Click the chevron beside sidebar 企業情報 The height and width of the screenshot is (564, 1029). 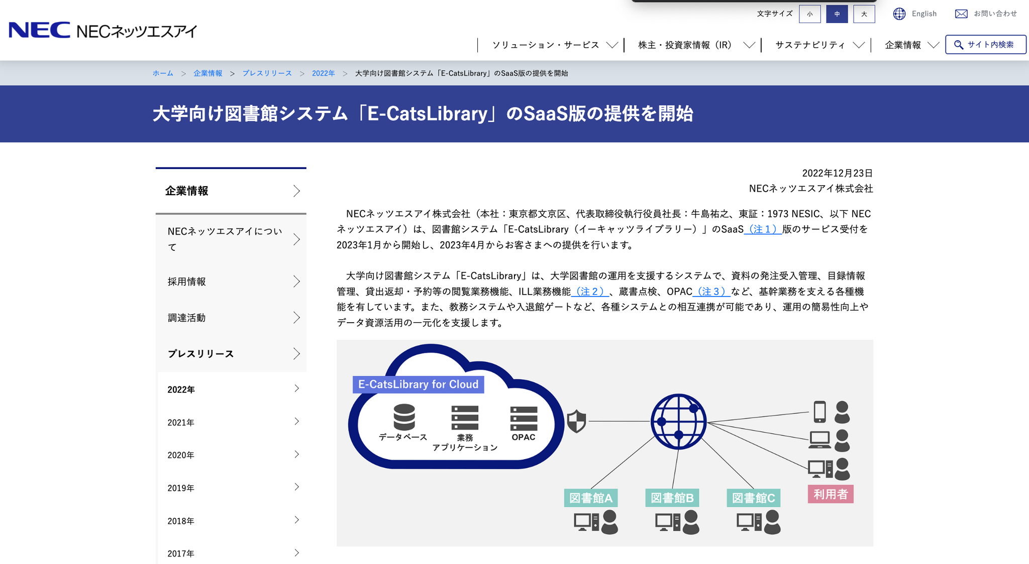pyautogui.click(x=296, y=191)
